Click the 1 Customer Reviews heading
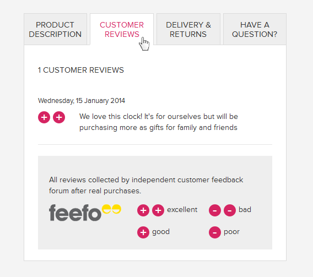This screenshot has width=313, height=277. click(81, 70)
